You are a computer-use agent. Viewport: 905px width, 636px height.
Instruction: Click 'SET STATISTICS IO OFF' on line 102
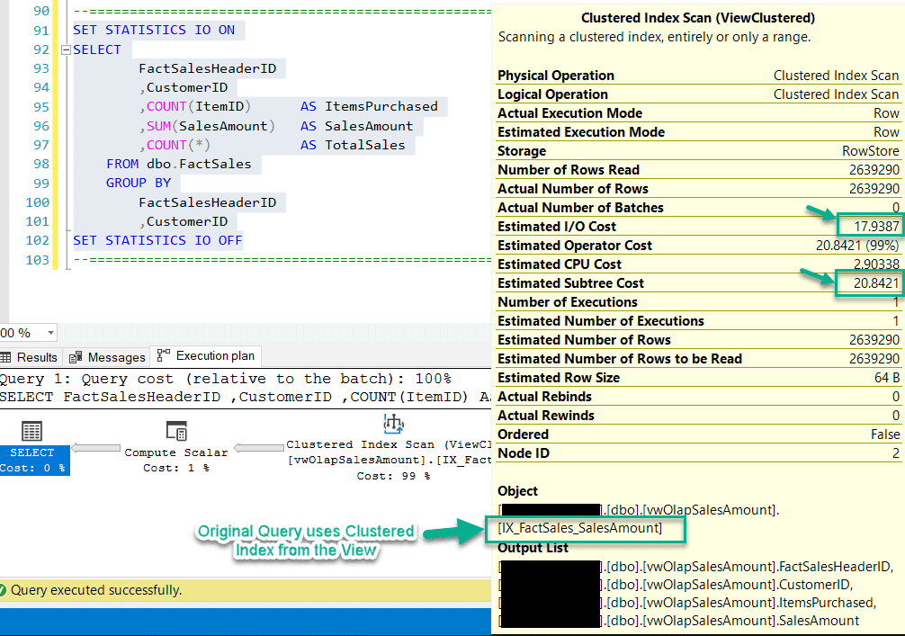[x=157, y=240]
